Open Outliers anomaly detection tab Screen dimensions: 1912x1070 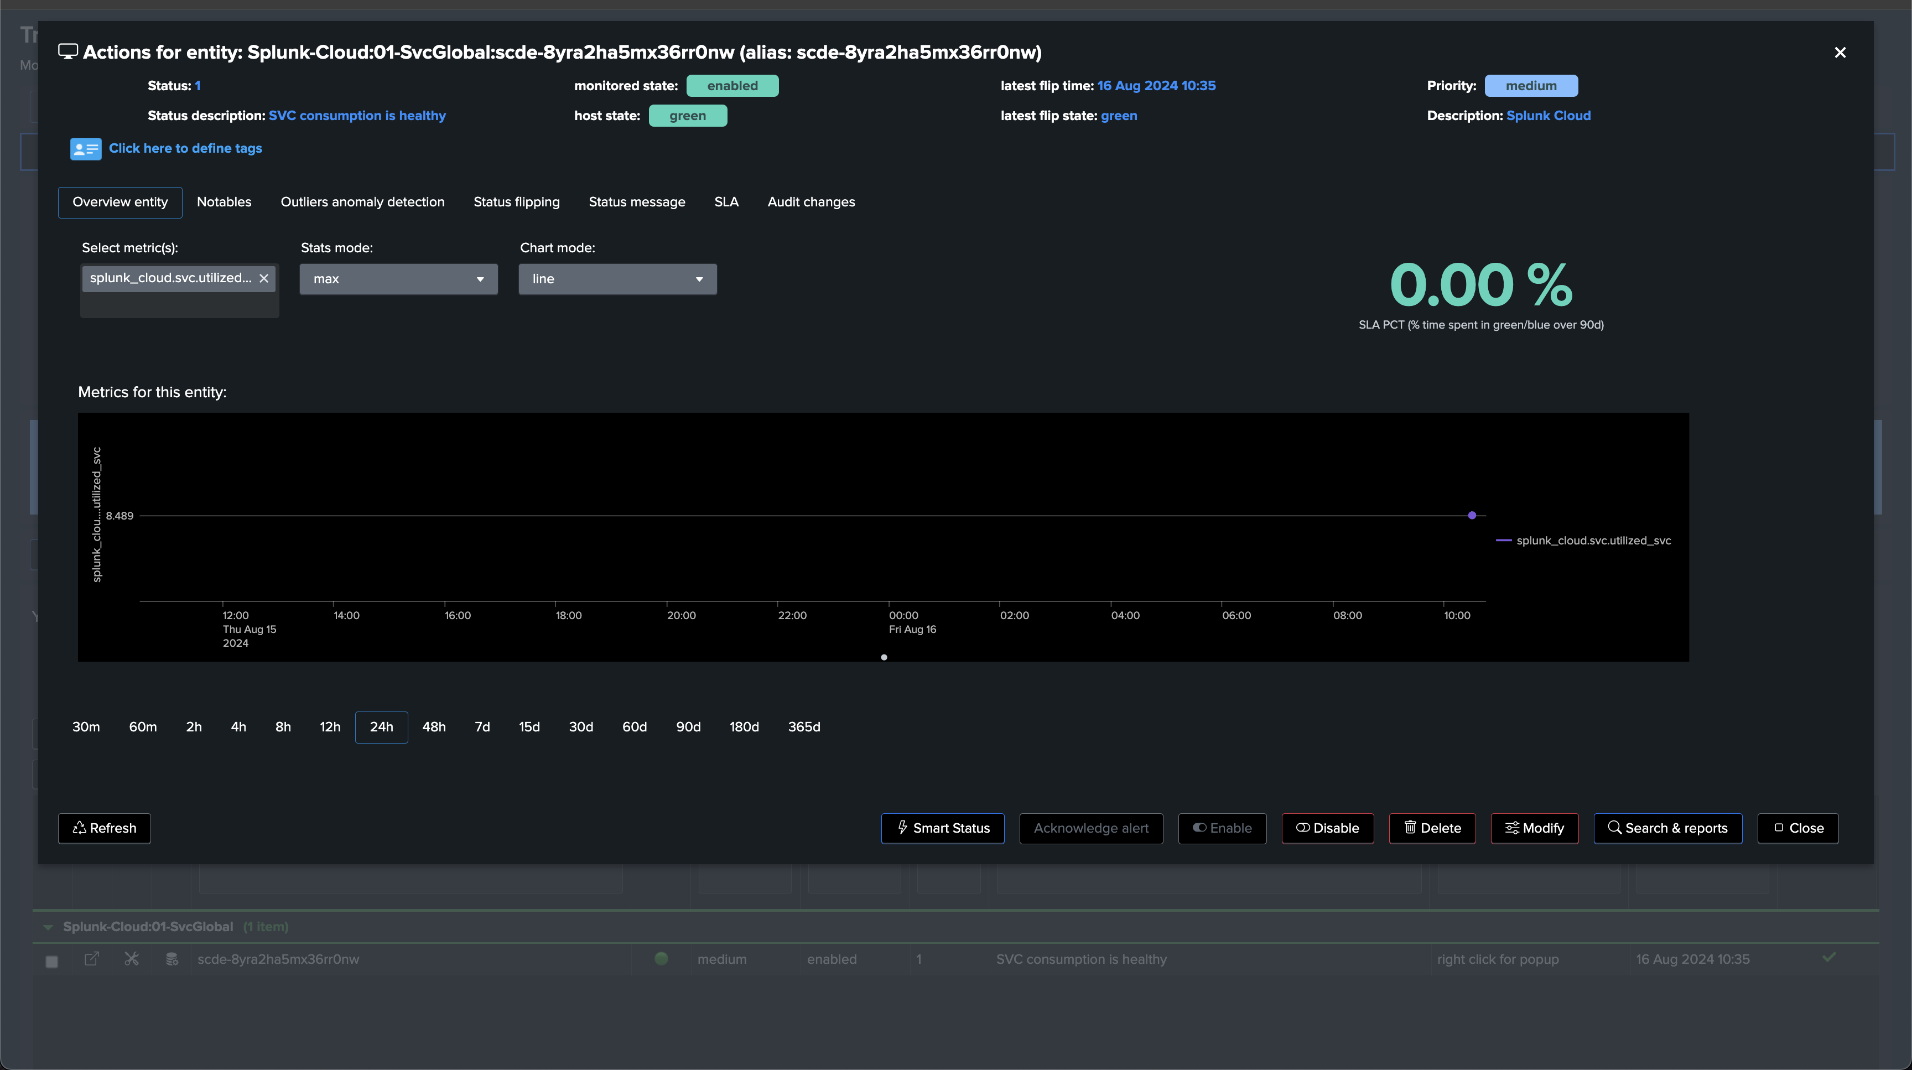click(362, 202)
